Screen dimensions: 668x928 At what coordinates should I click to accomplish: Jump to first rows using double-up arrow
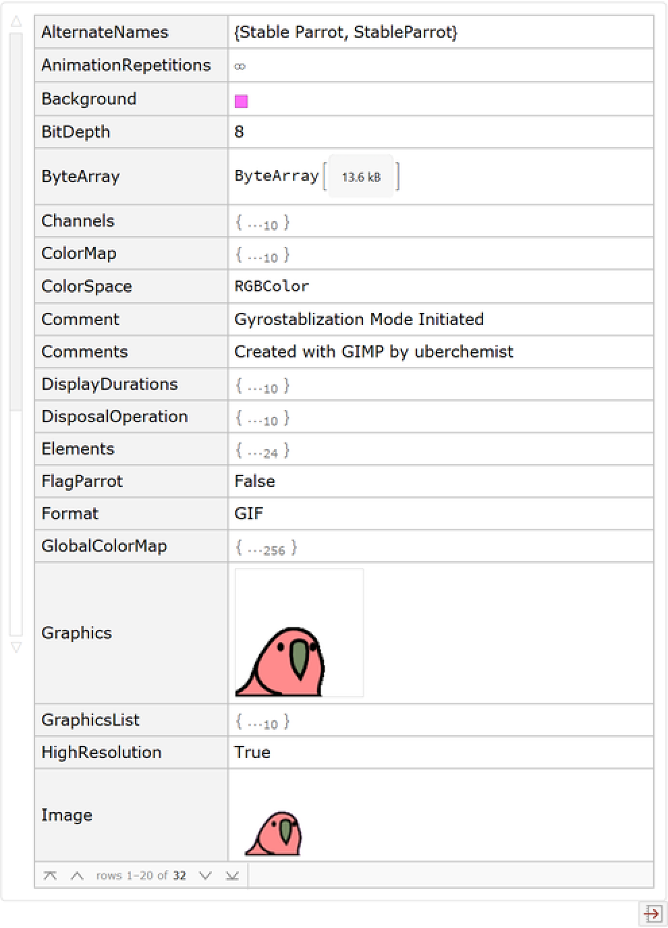pos(50,875)
